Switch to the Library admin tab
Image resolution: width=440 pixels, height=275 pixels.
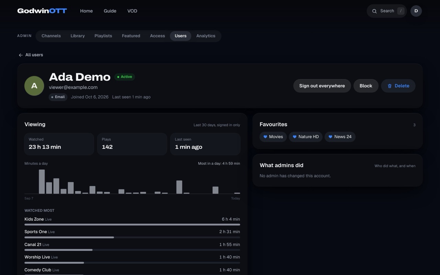click(x=78, y=36)
